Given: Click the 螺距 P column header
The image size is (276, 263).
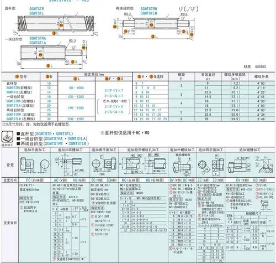Looking at the screenshot, I should tap(181, 76).
